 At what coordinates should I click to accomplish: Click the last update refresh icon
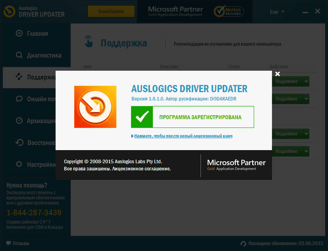(x=243, y=244)
